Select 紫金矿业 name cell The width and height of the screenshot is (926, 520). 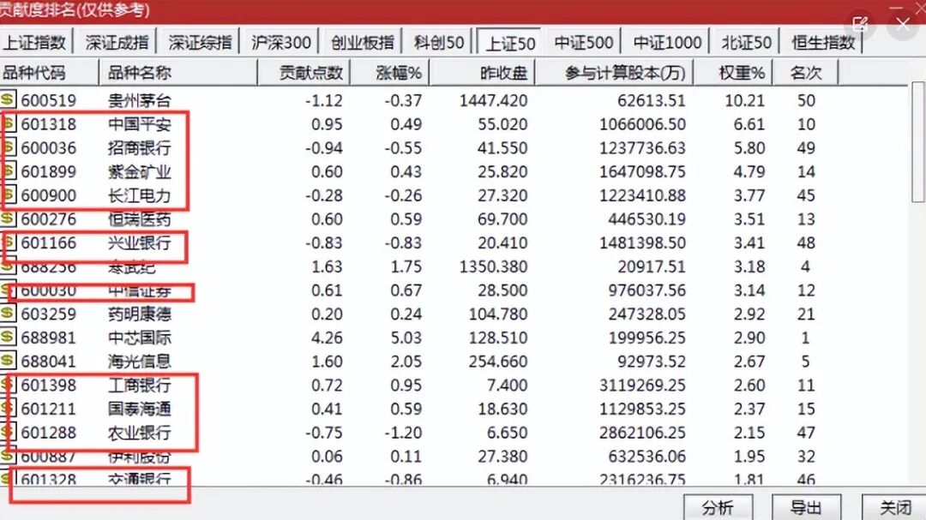point(140,171)
